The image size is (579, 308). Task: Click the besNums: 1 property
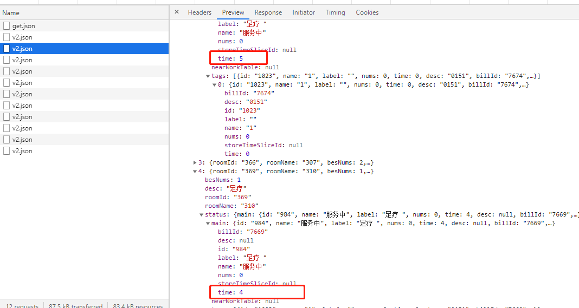223,180
